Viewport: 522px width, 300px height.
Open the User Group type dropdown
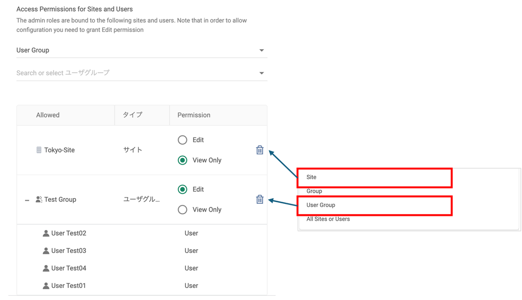click(142, 50)
